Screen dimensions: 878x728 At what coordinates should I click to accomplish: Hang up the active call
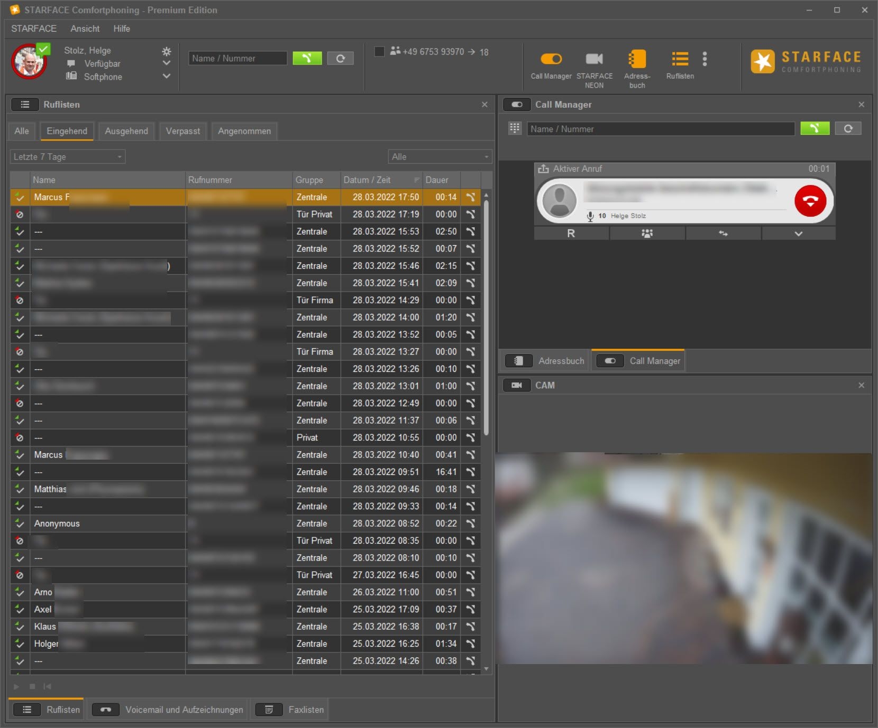coord(810,201)
